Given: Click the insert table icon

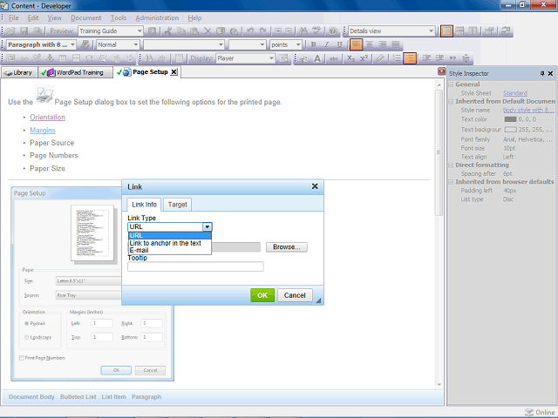Looking at the screenshot, I should [63, 58].
